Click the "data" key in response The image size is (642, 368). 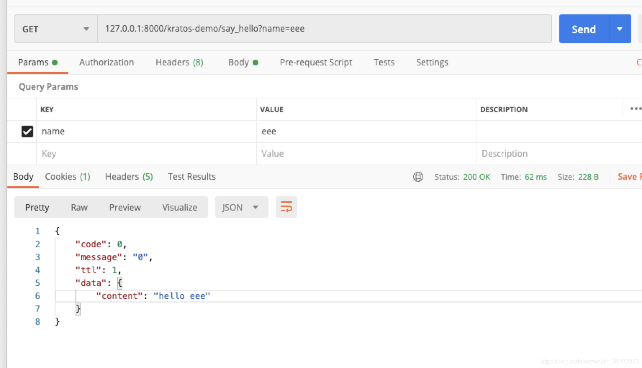[91, 283]
